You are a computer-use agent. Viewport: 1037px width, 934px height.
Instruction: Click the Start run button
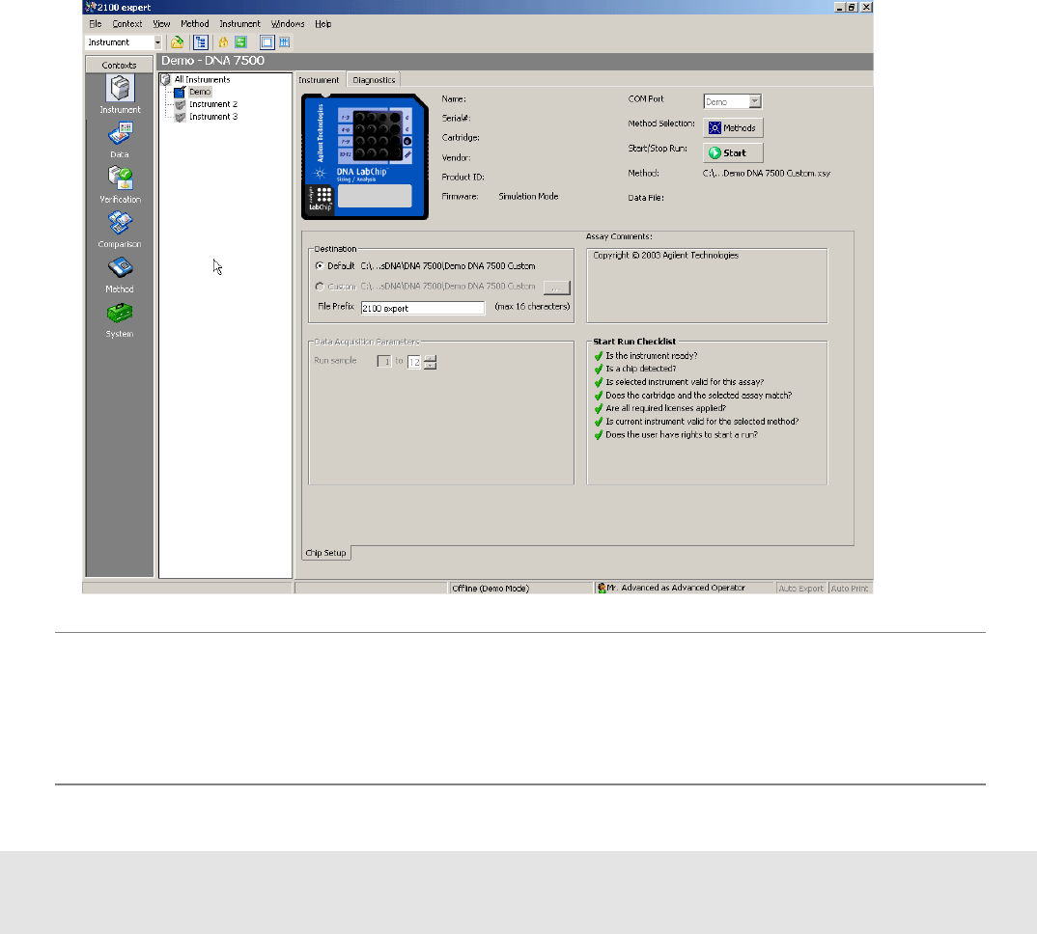(733, 152)
